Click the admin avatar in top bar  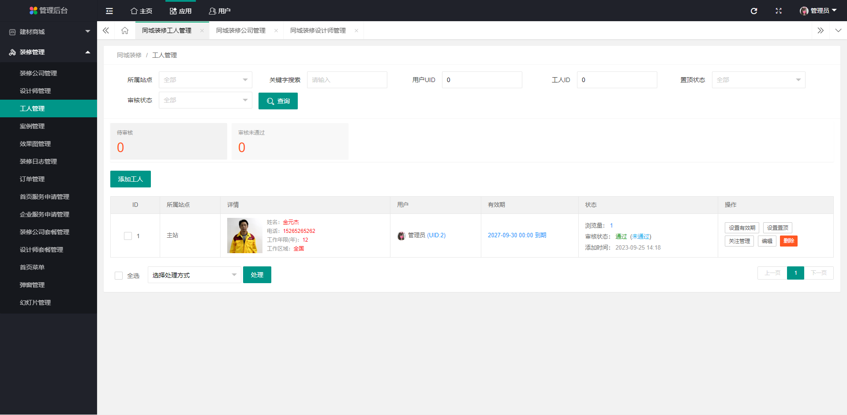point(804,11)
